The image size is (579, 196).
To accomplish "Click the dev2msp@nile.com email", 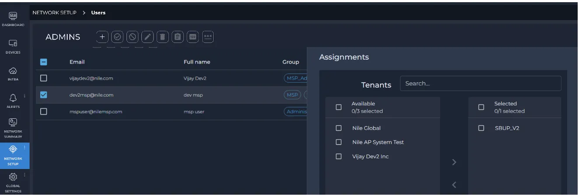I will point(91,95).
